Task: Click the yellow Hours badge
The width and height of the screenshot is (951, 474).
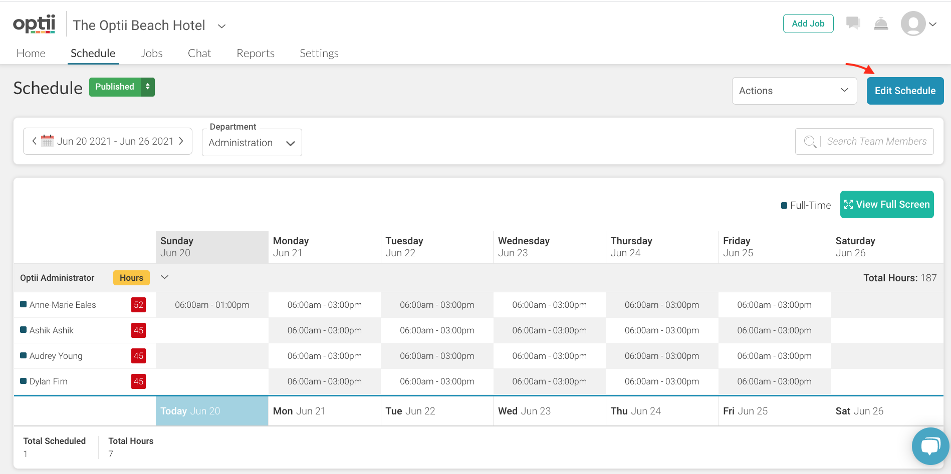Action: pyautogui.click(x=131, y=278)
